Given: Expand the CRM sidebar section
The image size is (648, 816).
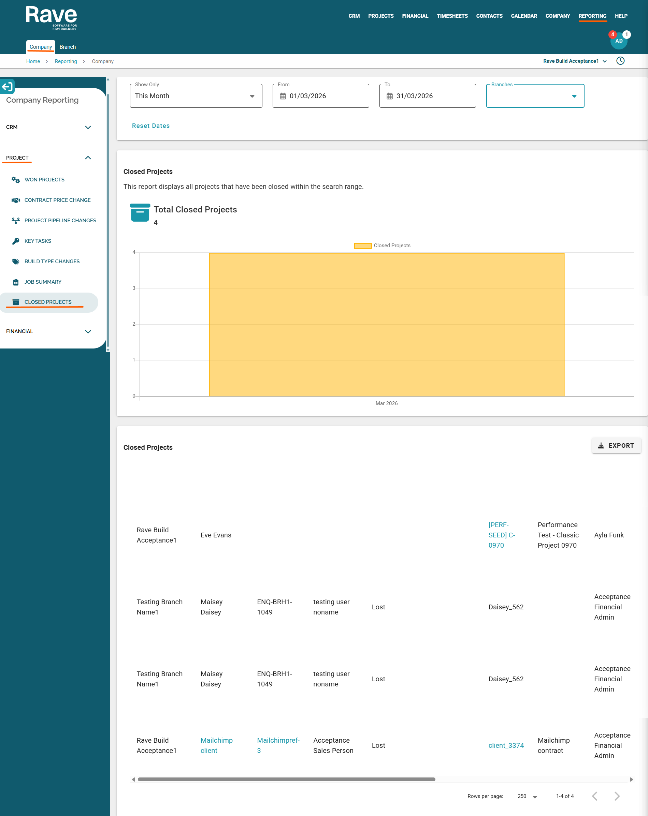Looking at the screenshot, I should click(x=49, y=127).
